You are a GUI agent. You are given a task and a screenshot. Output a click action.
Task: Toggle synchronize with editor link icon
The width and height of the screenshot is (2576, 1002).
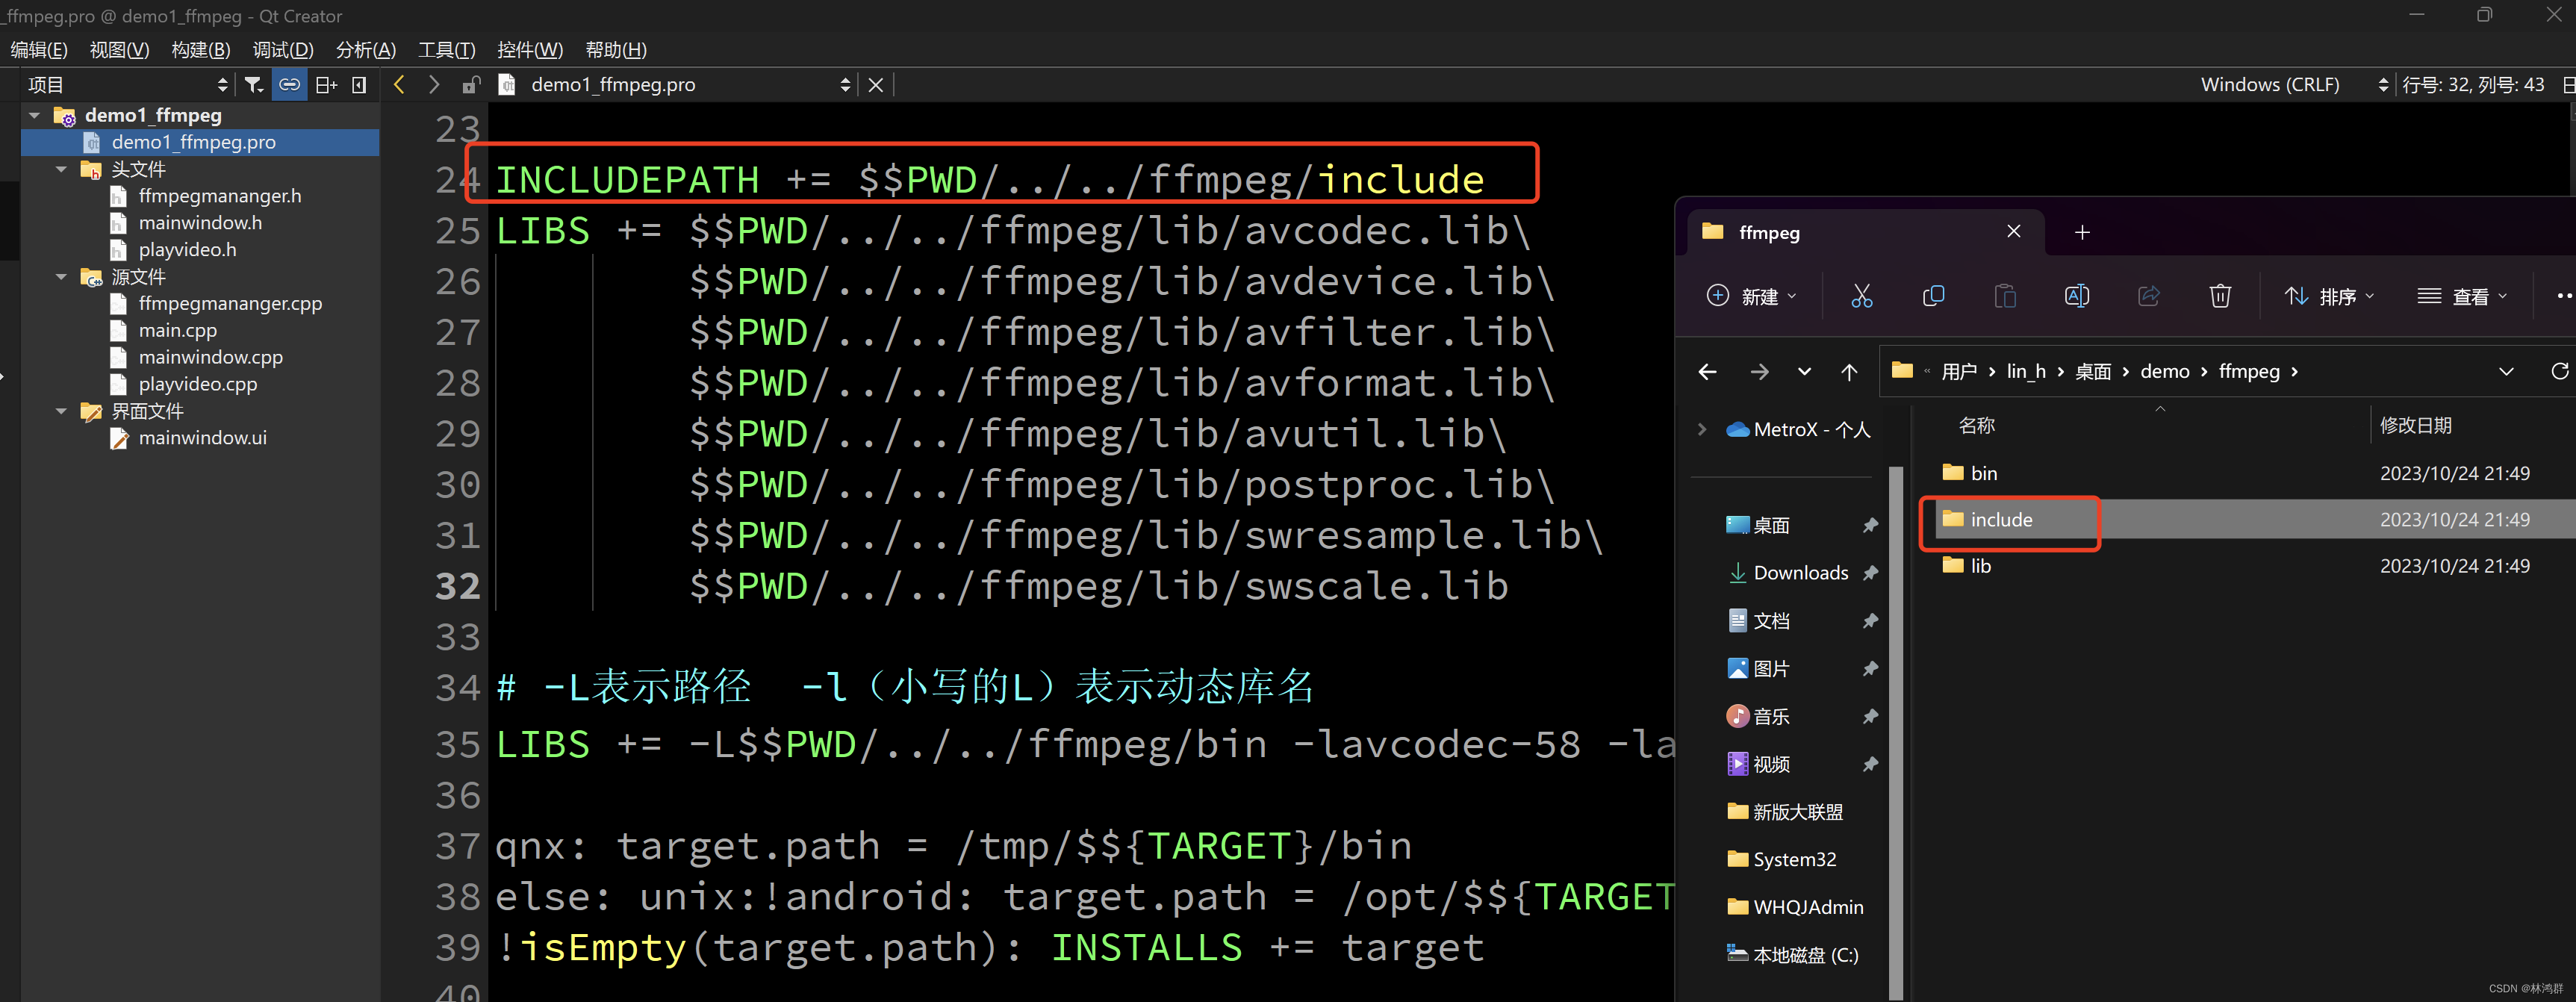(x=289, y=85)
